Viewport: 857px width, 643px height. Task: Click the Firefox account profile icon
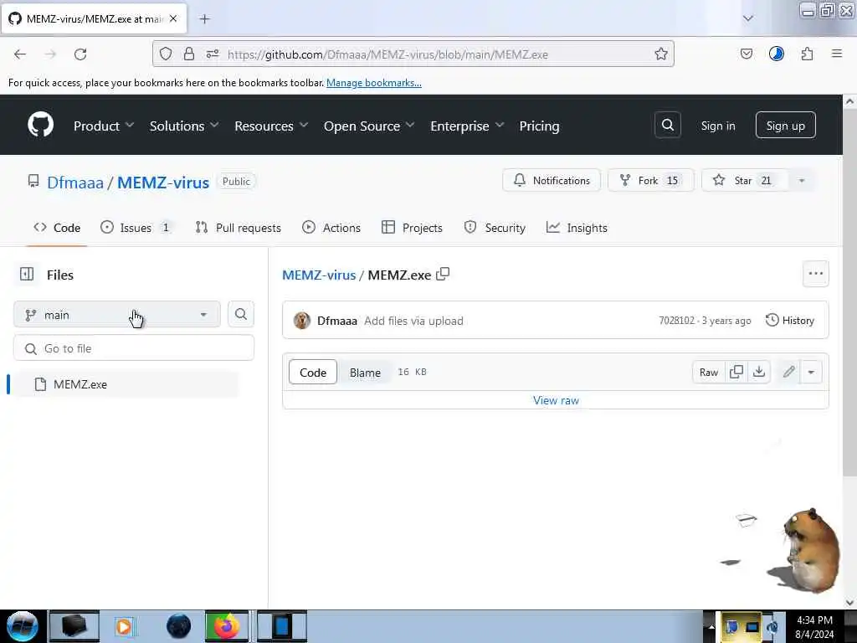pyautogui.click(x=776, y=54)
